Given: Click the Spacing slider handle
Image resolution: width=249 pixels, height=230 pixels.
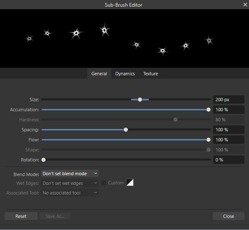Looking at the screenshot, I should coord(126,130).
